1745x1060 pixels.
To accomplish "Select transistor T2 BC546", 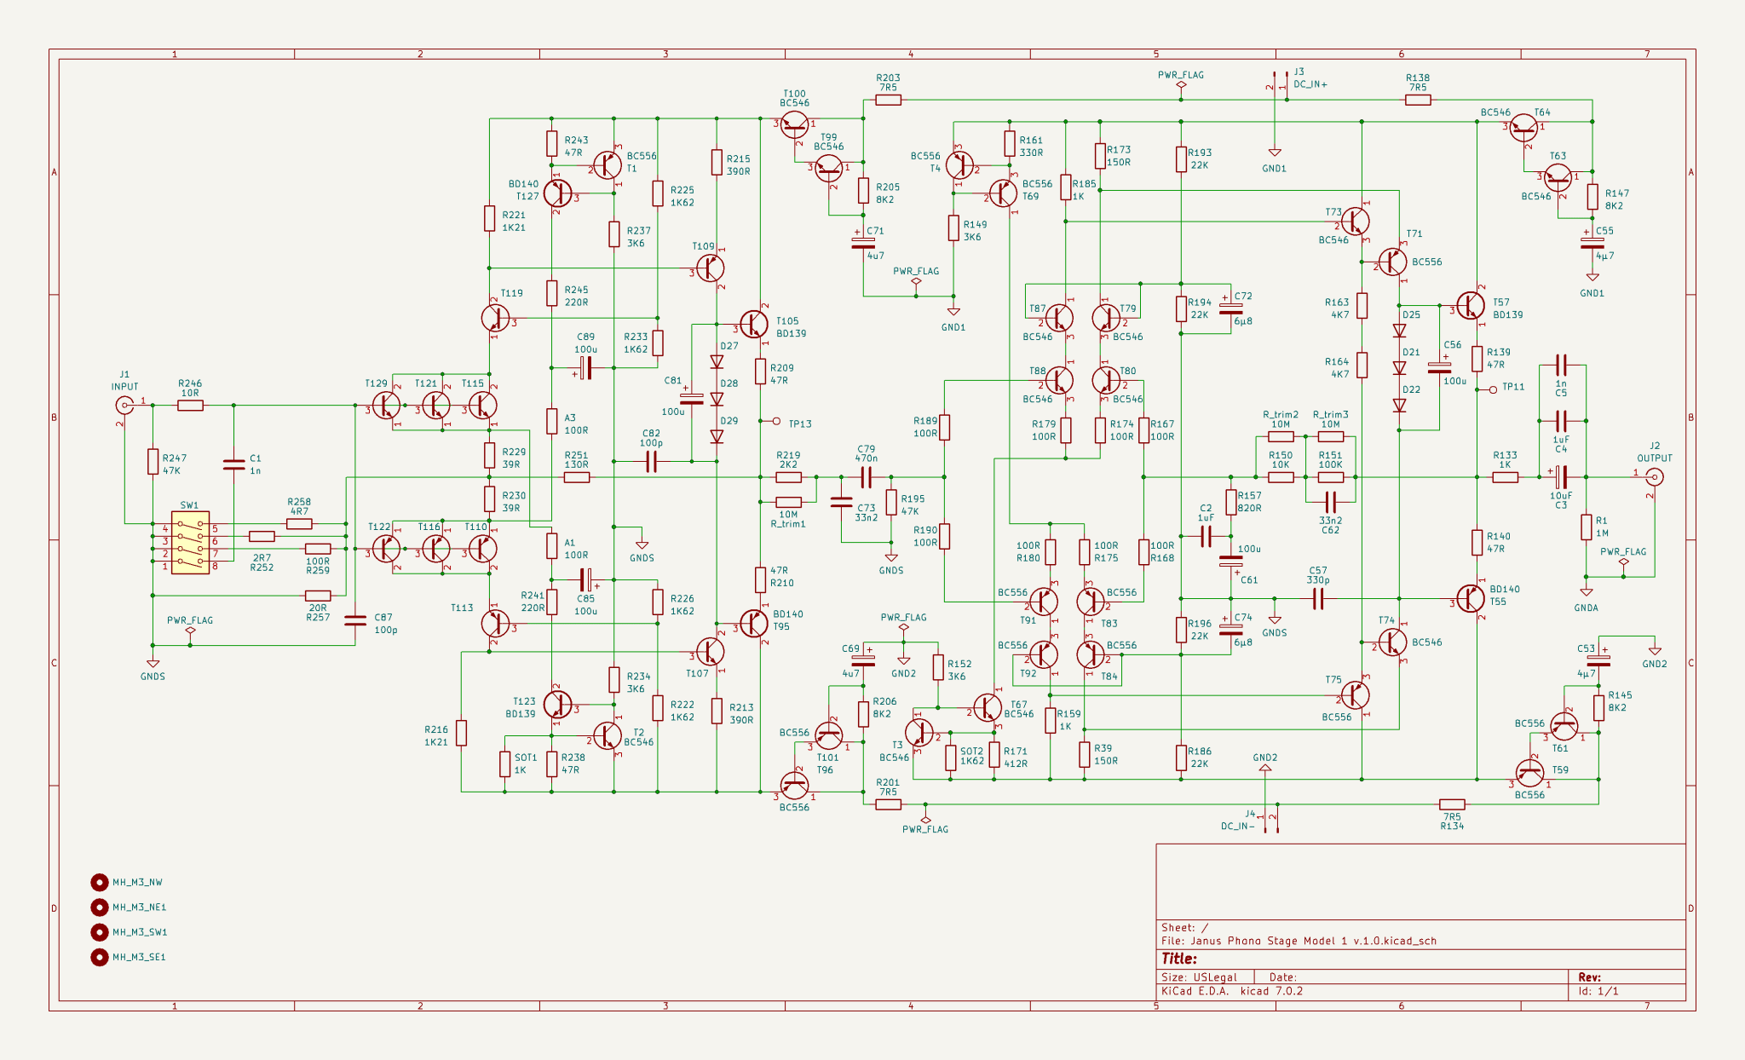I will point(608,735).
